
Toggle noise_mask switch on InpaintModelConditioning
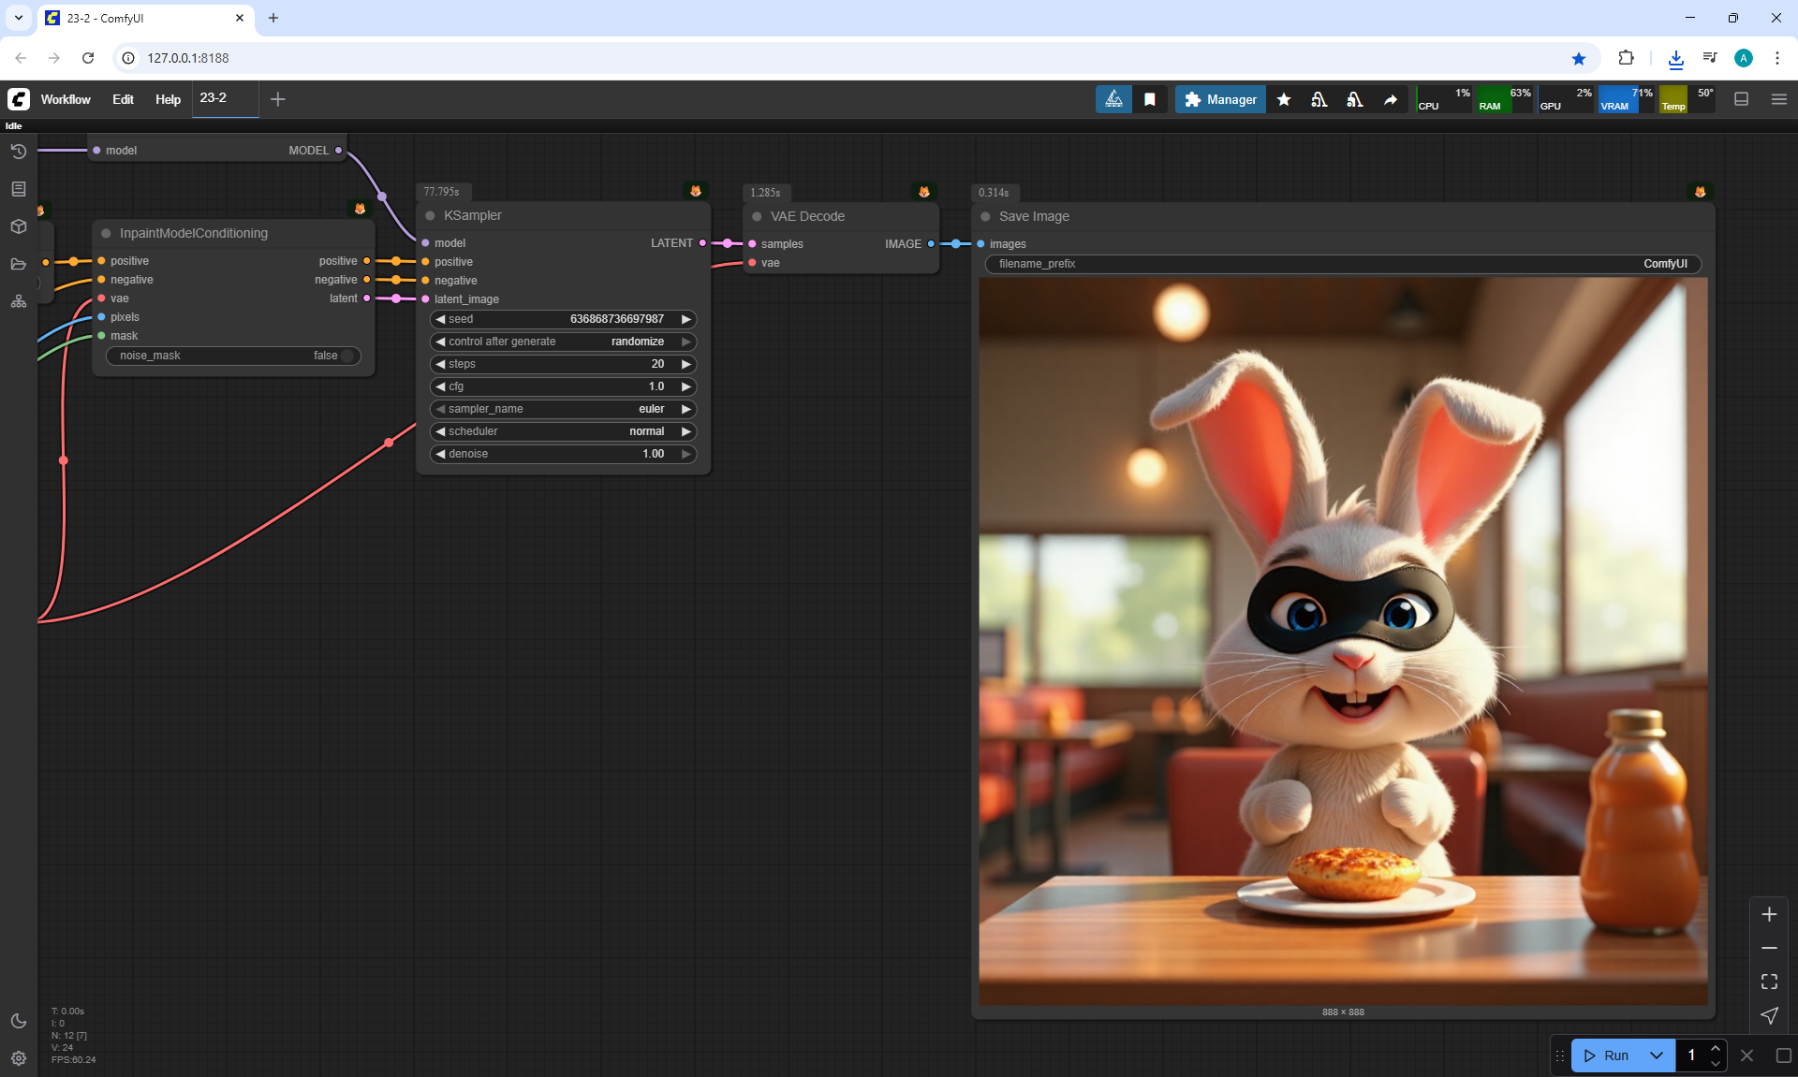[x=347, y=356]
